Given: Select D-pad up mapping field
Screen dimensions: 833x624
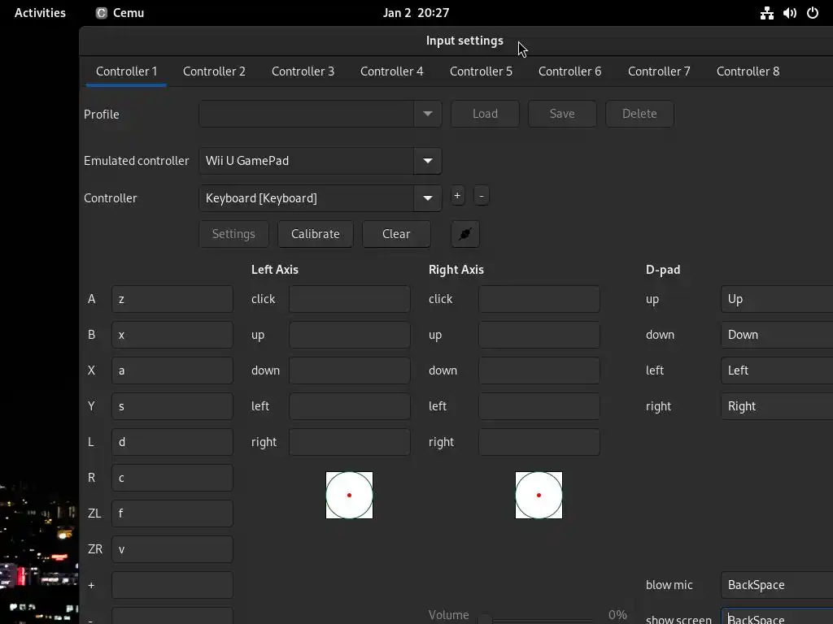Looking at the screenshot, I should [x=777, y=299].
